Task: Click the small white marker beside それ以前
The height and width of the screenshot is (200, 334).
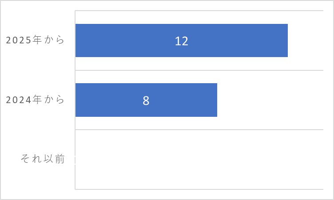Action: point(75,160)
